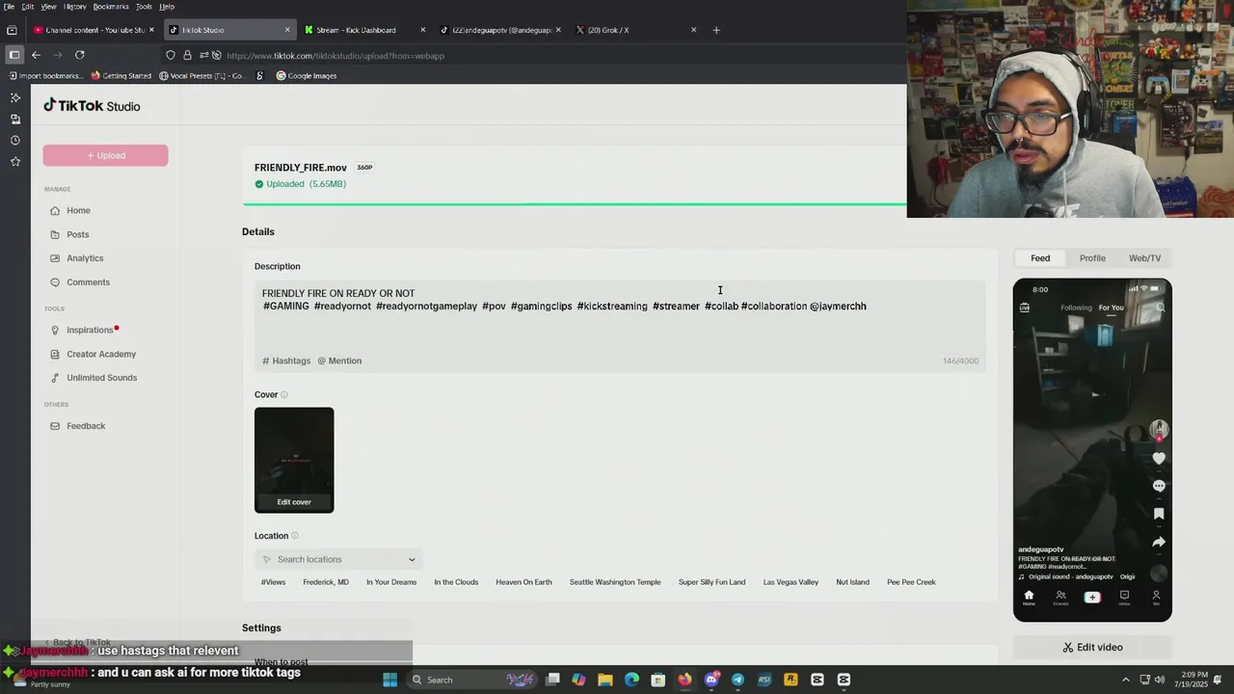The image size is (1234, 694).
Task: Click the Windows Start button
Action: [389, 680]
